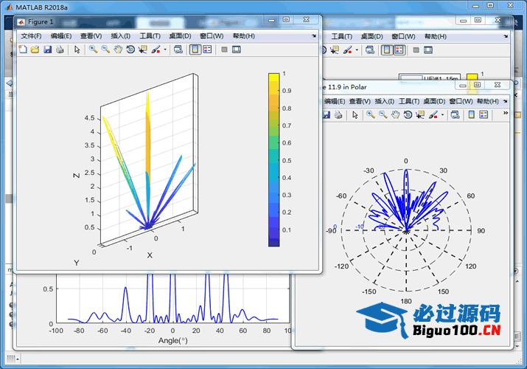Click dock arrow in middle background figure menu bar
The height and width of the screenshot is (369, 527).
(x=506, y=37)
